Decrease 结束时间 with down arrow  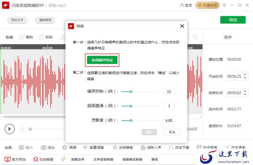pos(245,95)
